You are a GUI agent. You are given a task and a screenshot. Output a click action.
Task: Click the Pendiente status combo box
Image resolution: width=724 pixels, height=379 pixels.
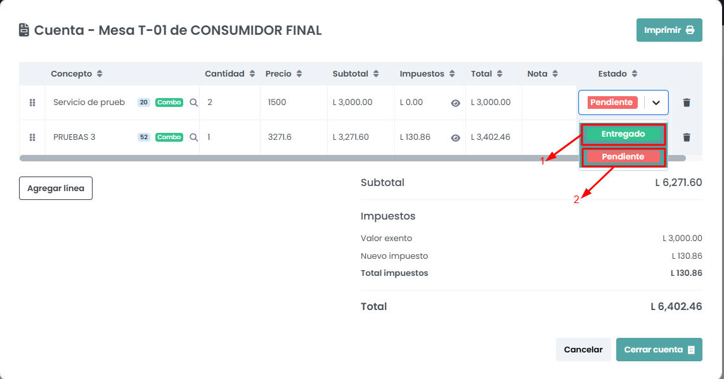[612, 103]
